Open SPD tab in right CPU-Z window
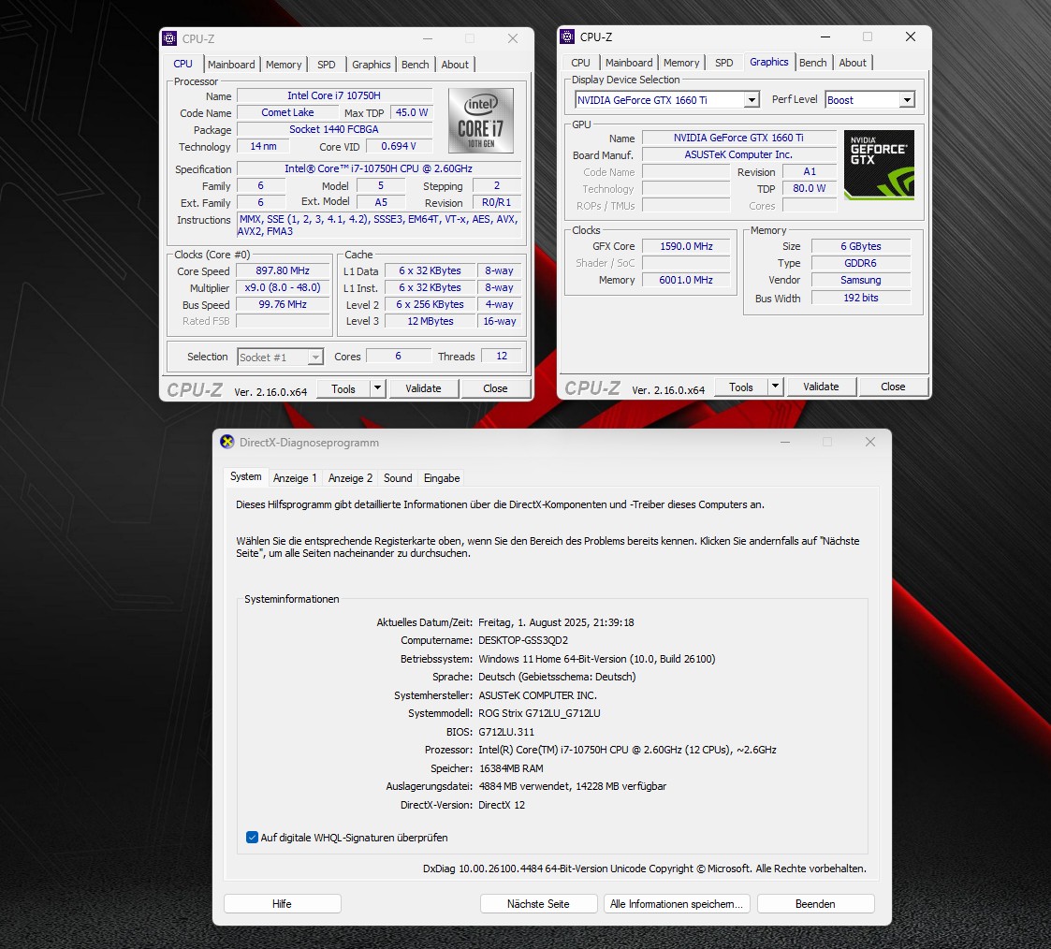This screenshot has width=1051, height=949. click(723, 63)
